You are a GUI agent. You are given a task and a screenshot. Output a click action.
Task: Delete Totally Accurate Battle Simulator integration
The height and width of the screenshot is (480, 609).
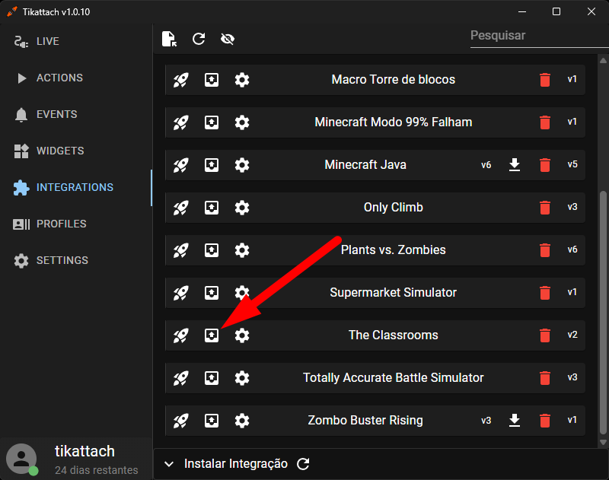click(545, 378)
